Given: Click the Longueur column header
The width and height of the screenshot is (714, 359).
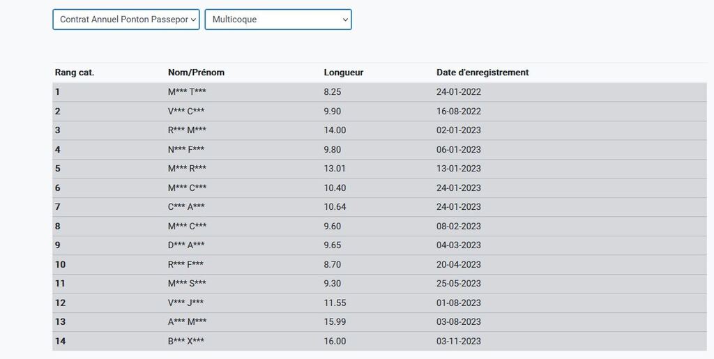Looking at the screenshot, I should point(344,72).
